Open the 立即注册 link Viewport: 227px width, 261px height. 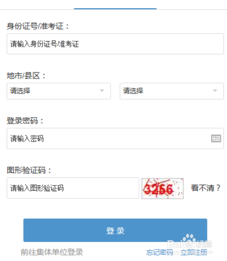194,252
